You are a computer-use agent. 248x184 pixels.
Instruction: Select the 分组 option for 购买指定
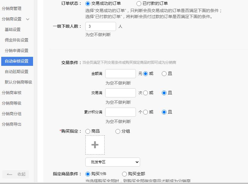pos(117,131)
